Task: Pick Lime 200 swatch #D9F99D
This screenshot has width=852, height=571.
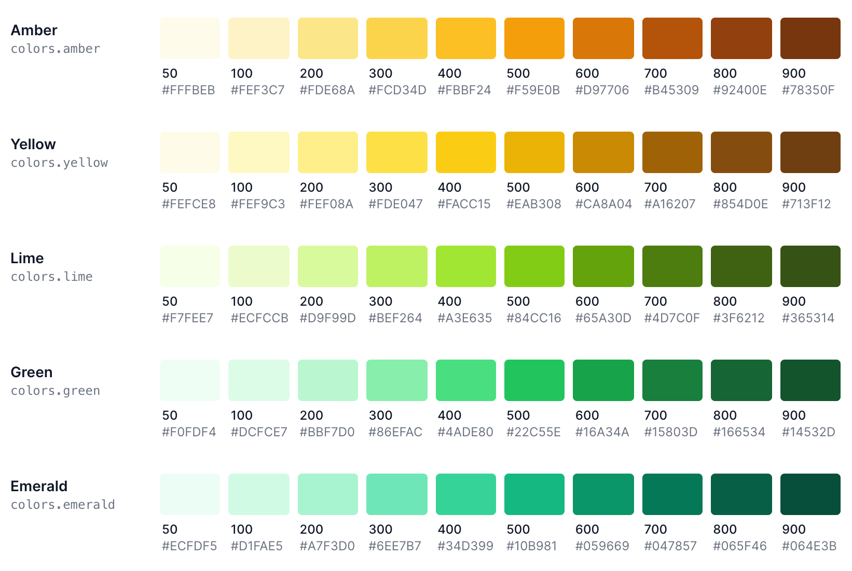Action: coord(328,266)
